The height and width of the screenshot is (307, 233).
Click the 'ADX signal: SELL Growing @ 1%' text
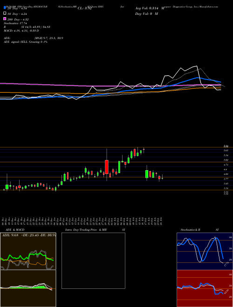click(26, 42)
